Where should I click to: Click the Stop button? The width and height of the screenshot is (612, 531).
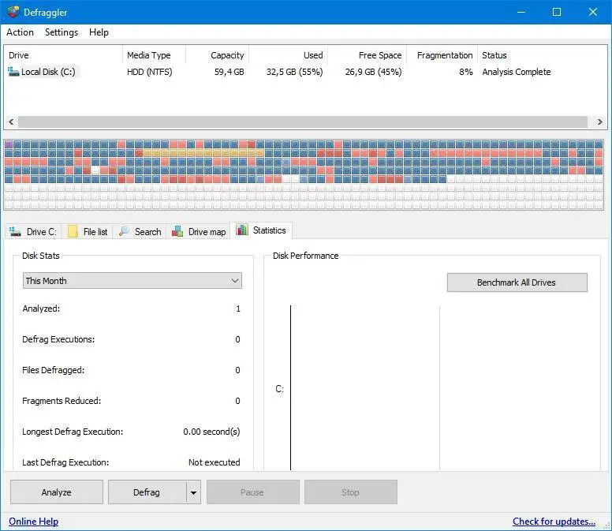tap(351, 492)
